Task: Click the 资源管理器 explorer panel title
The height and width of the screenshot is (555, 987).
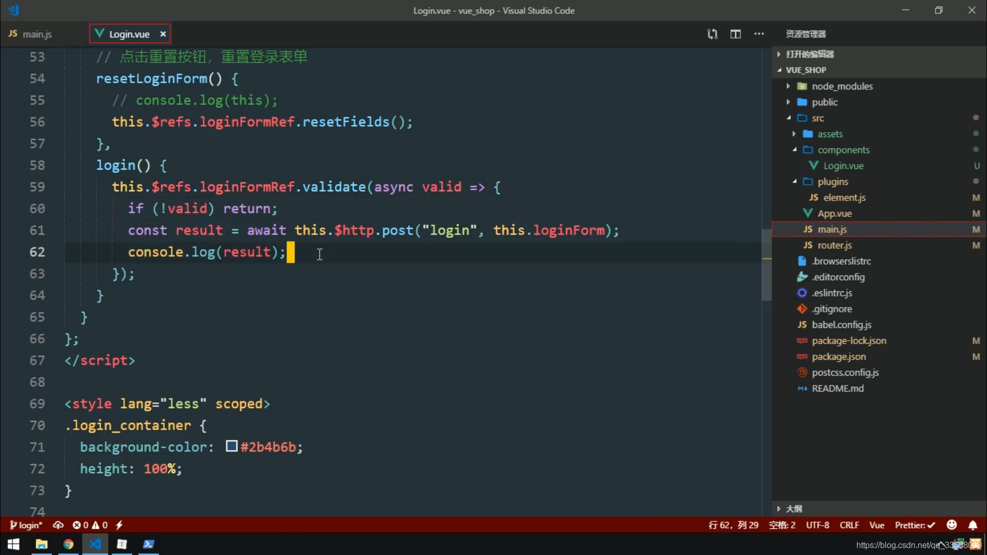Action: click(806, 34)
